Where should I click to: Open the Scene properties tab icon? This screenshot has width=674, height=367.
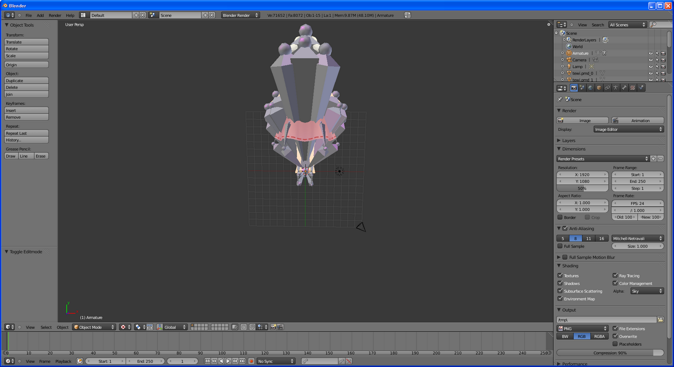(582, 88)
